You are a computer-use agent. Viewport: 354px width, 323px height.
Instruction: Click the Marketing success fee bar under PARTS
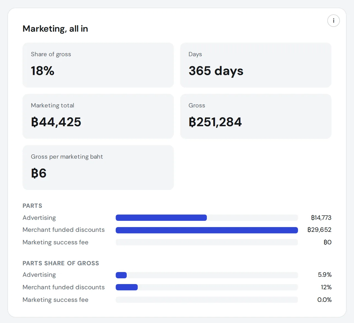[x=207, y=242]
